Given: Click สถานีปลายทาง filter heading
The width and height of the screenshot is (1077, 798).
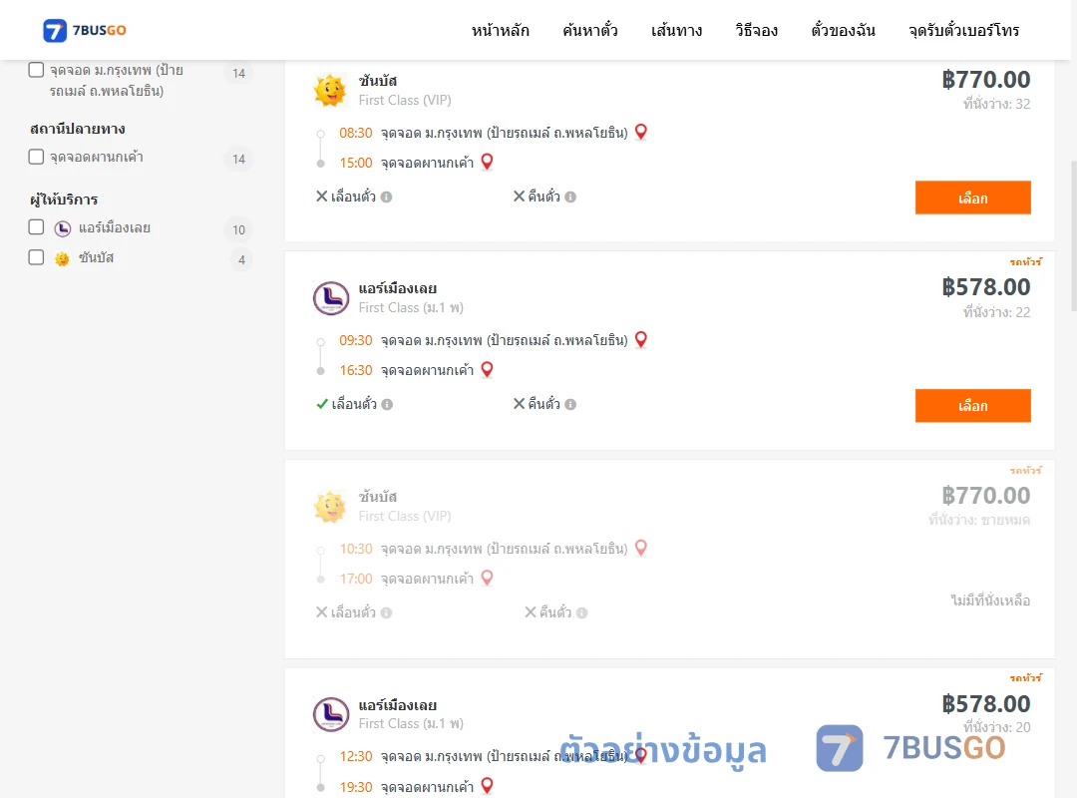Looking at the screenshot, I should 78,129.
